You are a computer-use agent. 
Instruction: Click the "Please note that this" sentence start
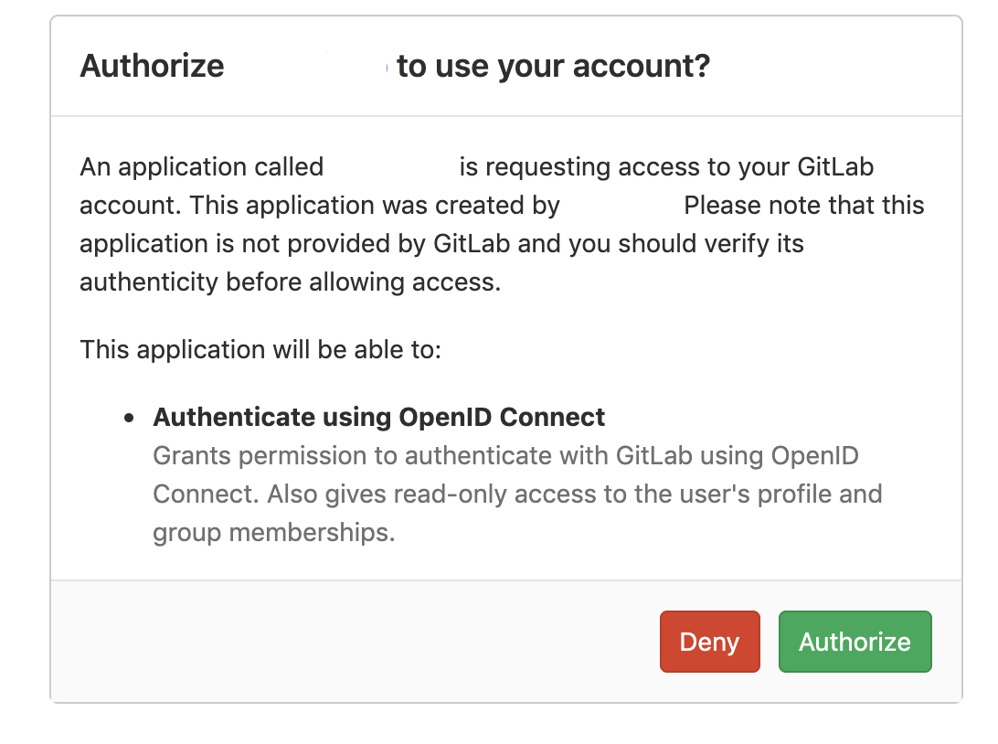click(x=803, y=206)
